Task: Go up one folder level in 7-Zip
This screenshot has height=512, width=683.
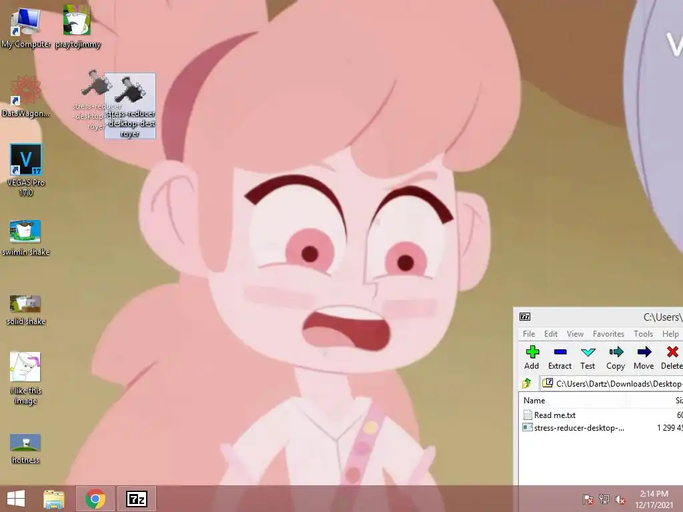Action: click(x=527, y=383)
